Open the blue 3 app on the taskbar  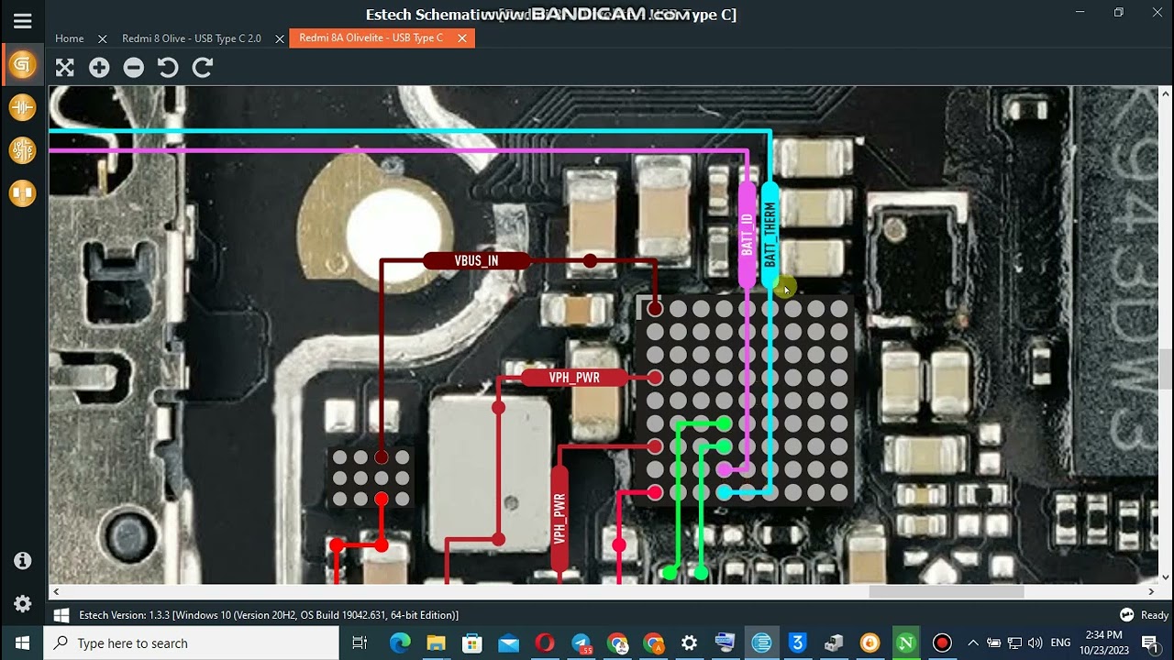[x=797, y=643]
